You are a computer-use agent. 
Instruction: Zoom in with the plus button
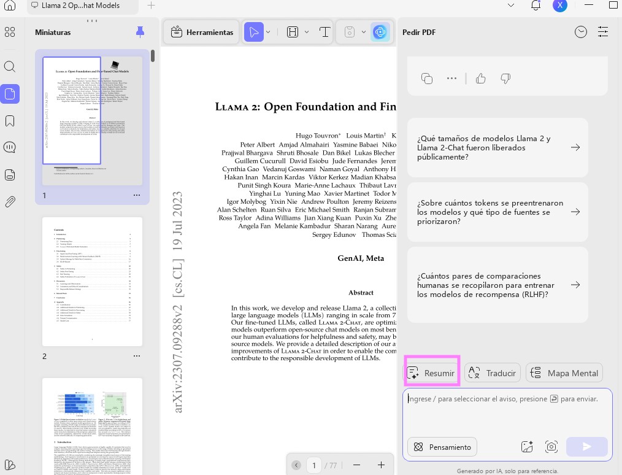click(x=381, y=465)
